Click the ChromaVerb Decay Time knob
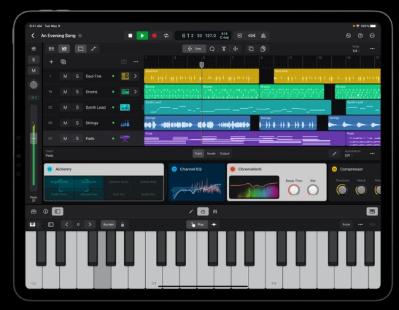 point(294,190)
